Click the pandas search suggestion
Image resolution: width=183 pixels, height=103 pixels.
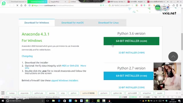(52, 93)
